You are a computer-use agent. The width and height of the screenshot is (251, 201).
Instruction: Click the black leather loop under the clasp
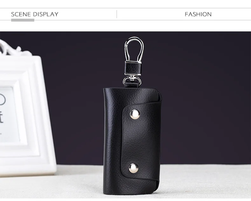coord(133,68)
